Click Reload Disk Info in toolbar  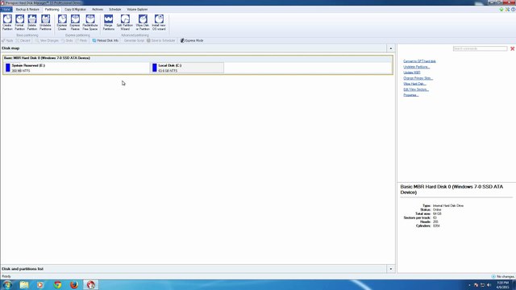point(106,40)
